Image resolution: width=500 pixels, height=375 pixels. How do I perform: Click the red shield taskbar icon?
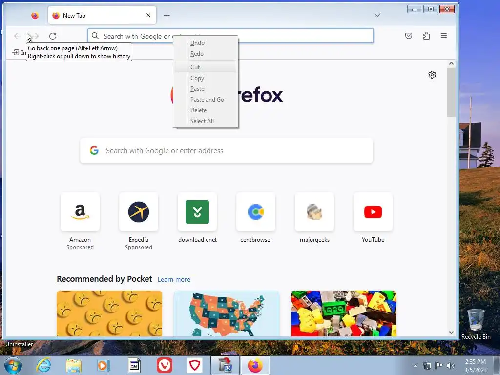click(x=195, y=365)
